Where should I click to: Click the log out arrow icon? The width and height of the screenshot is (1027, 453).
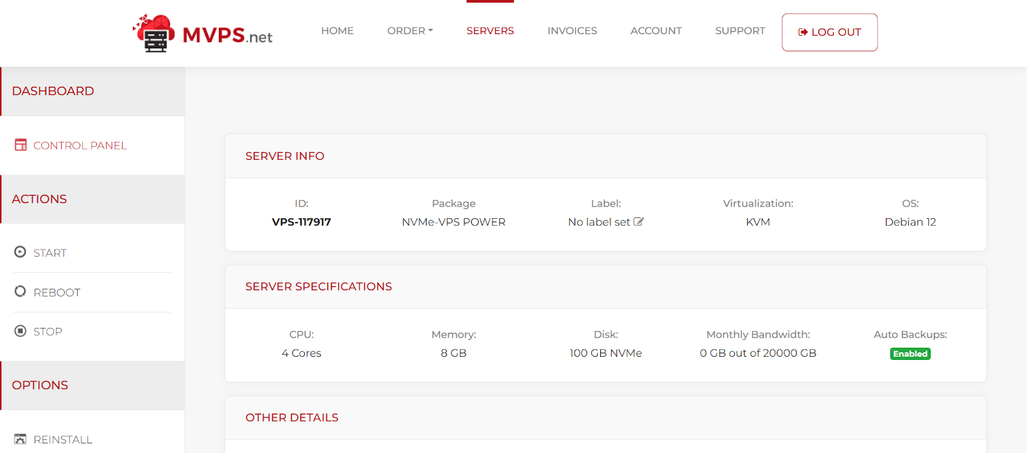pyautogui.click(x=802, y=32)
